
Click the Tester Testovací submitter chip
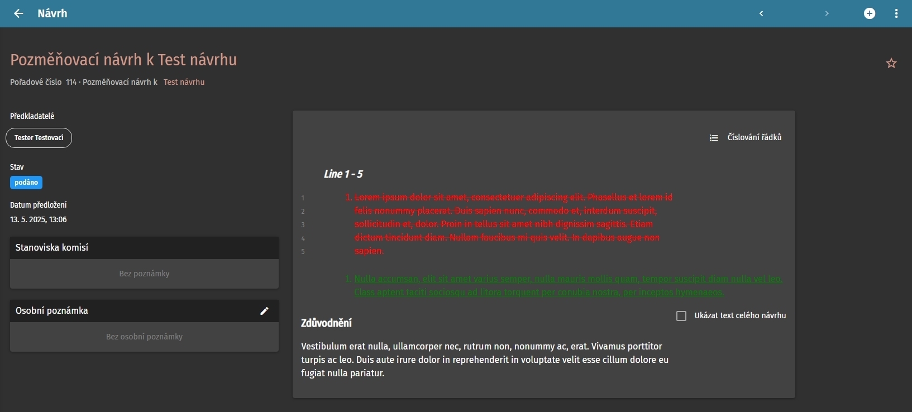pyautogui.click(x=39, y=138)
